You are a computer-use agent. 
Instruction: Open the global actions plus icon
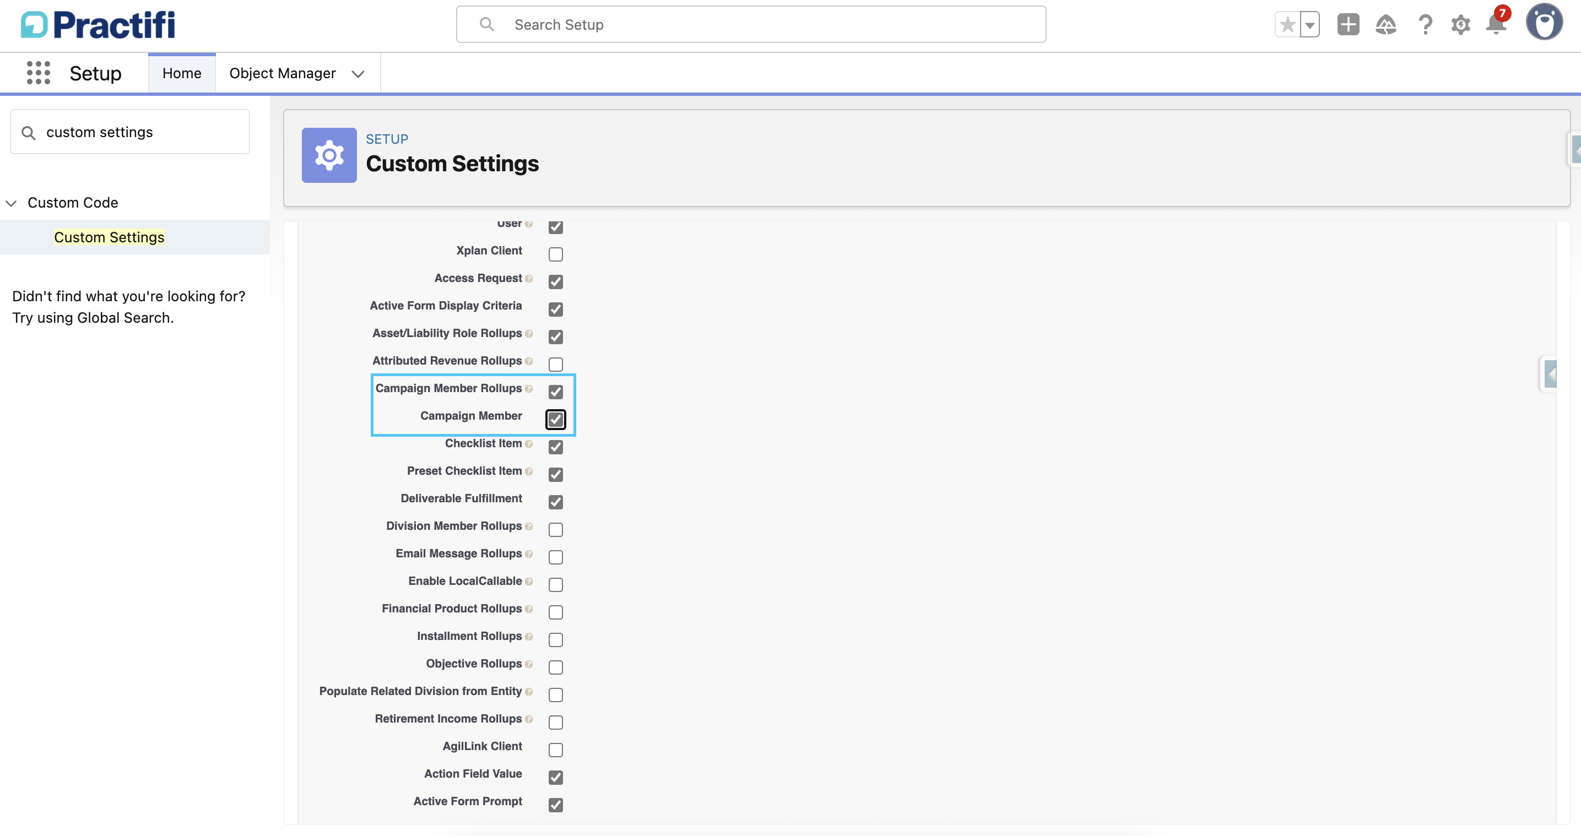pos(1348,25)
